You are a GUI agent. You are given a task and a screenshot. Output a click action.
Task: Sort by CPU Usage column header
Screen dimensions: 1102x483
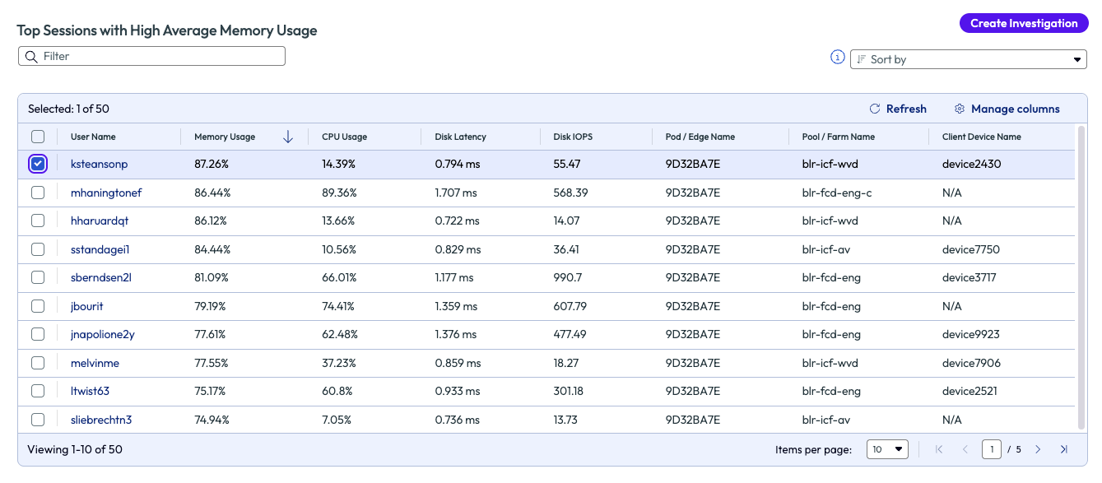tap(344, 137)
